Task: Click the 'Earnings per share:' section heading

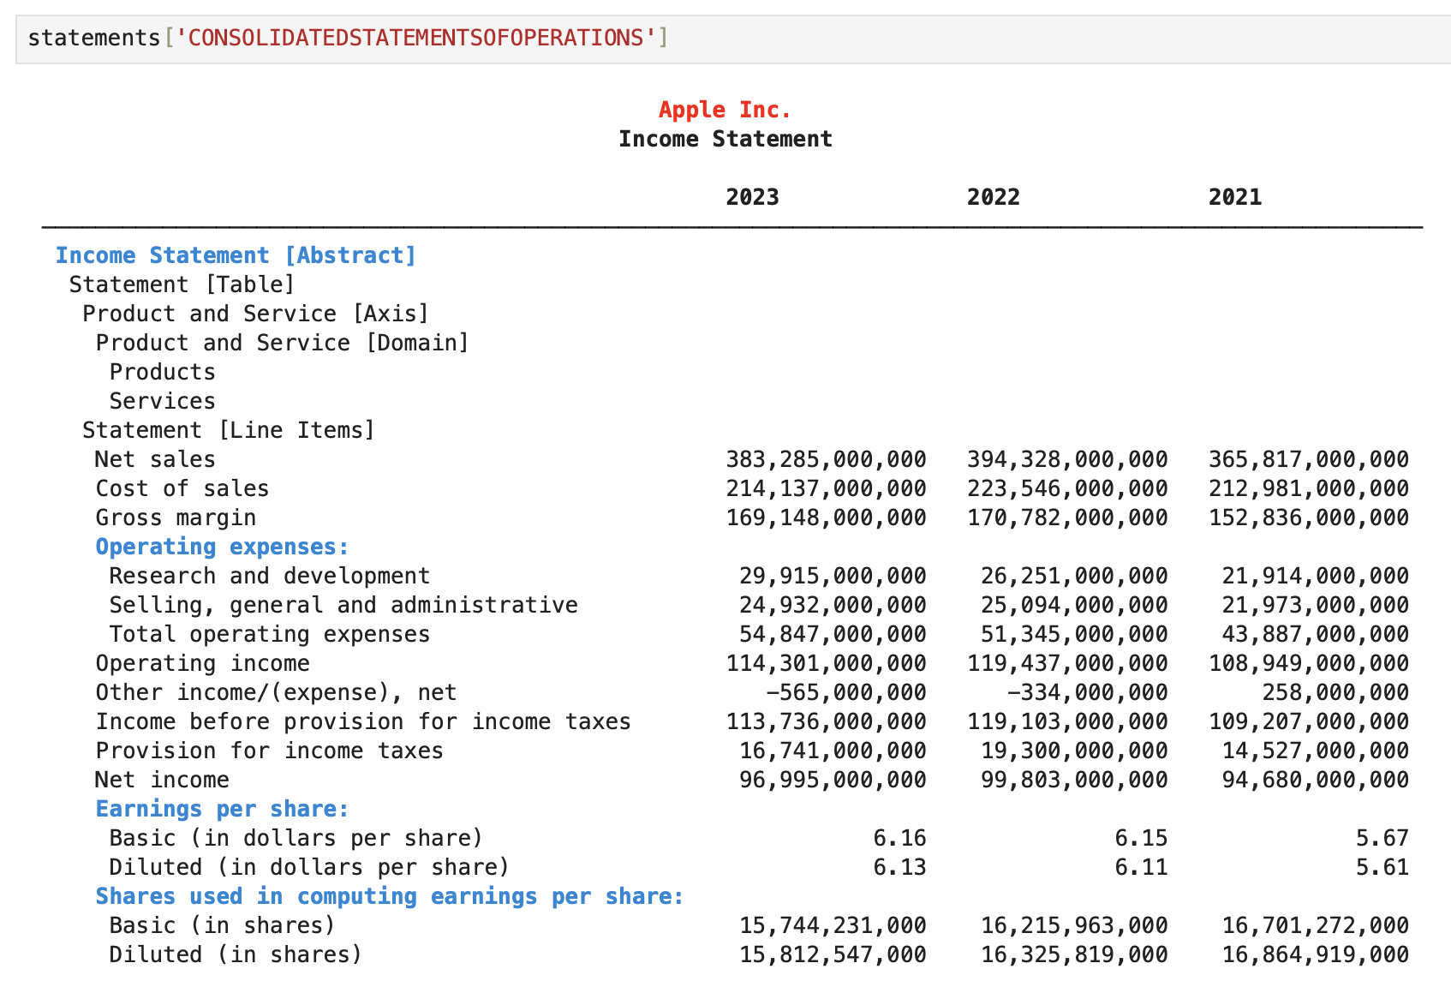Action: tap(223, 809)
